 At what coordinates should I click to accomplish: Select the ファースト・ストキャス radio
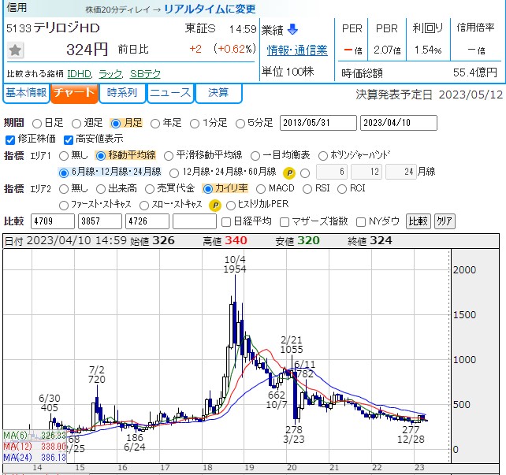[x=64, y=206]
